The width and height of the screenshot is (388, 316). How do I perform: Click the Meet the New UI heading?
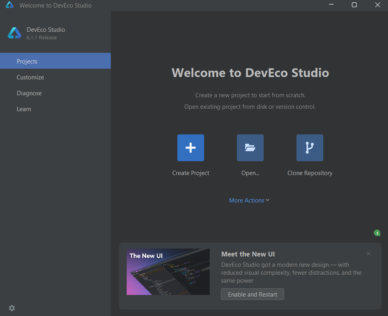coord(248,254)
